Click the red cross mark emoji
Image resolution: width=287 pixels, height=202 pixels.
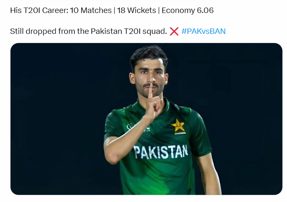(x=174, y=31)
